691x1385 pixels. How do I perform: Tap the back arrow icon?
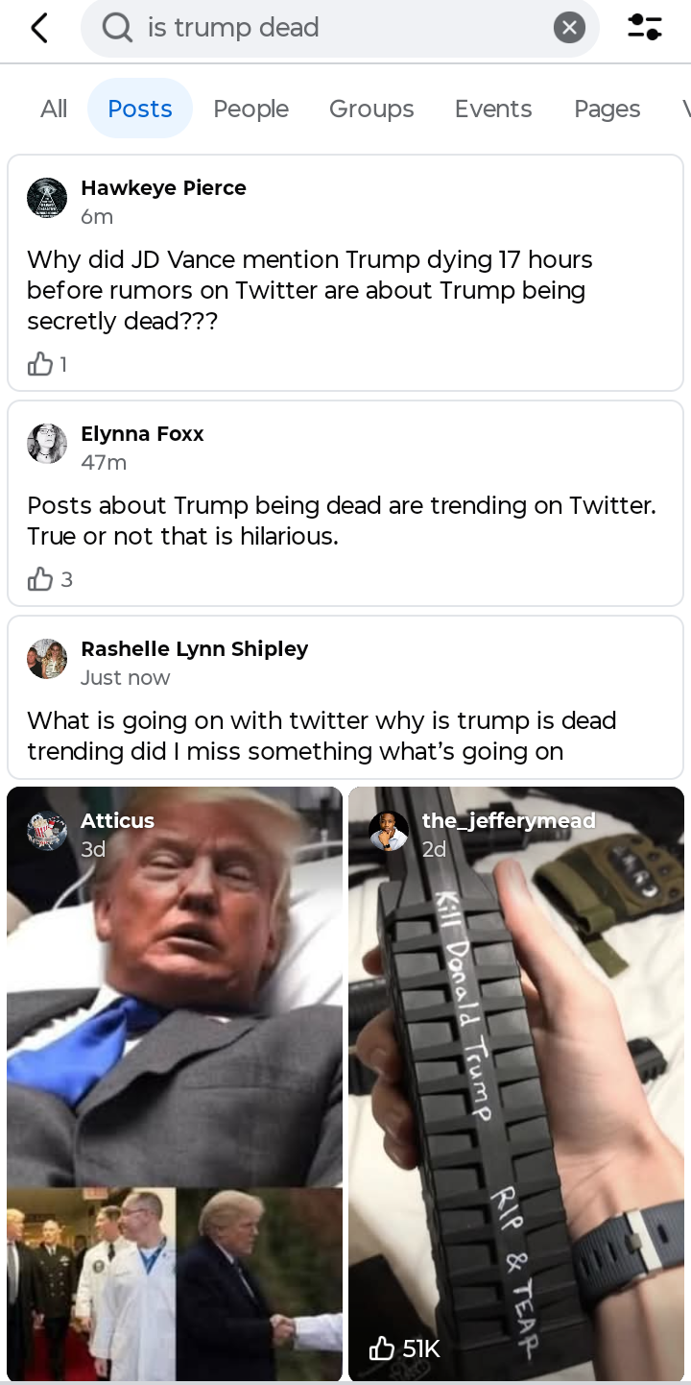point(39,28)
